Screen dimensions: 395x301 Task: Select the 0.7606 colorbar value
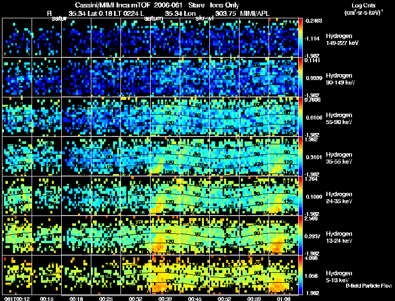point(313,100)
